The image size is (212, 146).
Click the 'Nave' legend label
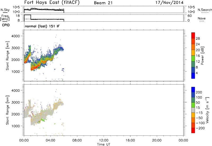click(x=202, y=18)
